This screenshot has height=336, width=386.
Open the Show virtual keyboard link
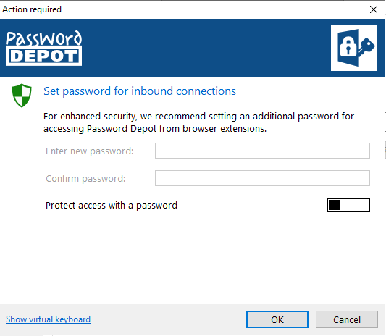click(x=49, y=319)
